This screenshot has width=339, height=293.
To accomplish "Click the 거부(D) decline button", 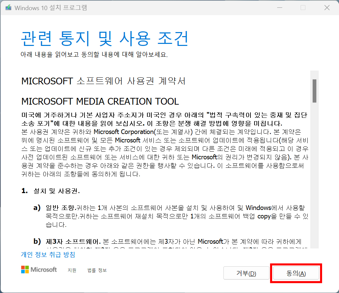I will click(x=246, y=273).
